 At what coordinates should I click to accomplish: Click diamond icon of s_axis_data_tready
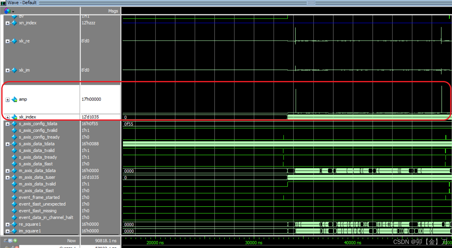click(14, 157)
